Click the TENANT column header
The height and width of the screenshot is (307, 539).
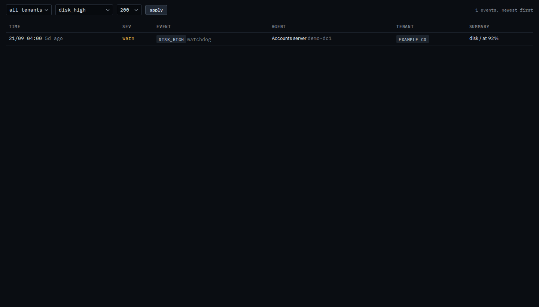(x=405, y=27)
